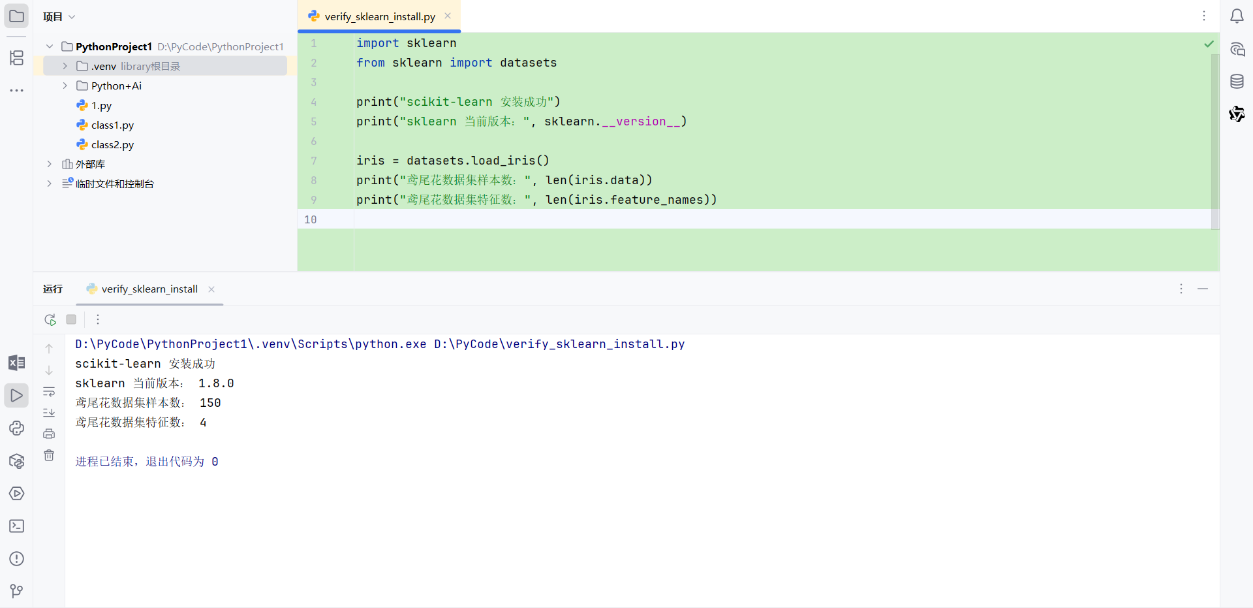Expand the Python+Ai folder
The height and width of the screenshot is (608, 1253).
(x=65, y=86)
